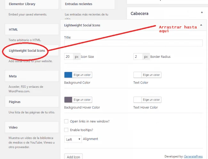Viewport: 208px width, 159px height.
Task: Click the 'Background Color' label
Action: 77,83
